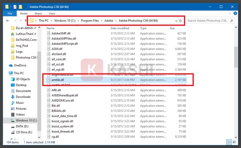Click 'This PC' in address breadcrumb
This screenshot has height=148, width=241.
(44, 20)
